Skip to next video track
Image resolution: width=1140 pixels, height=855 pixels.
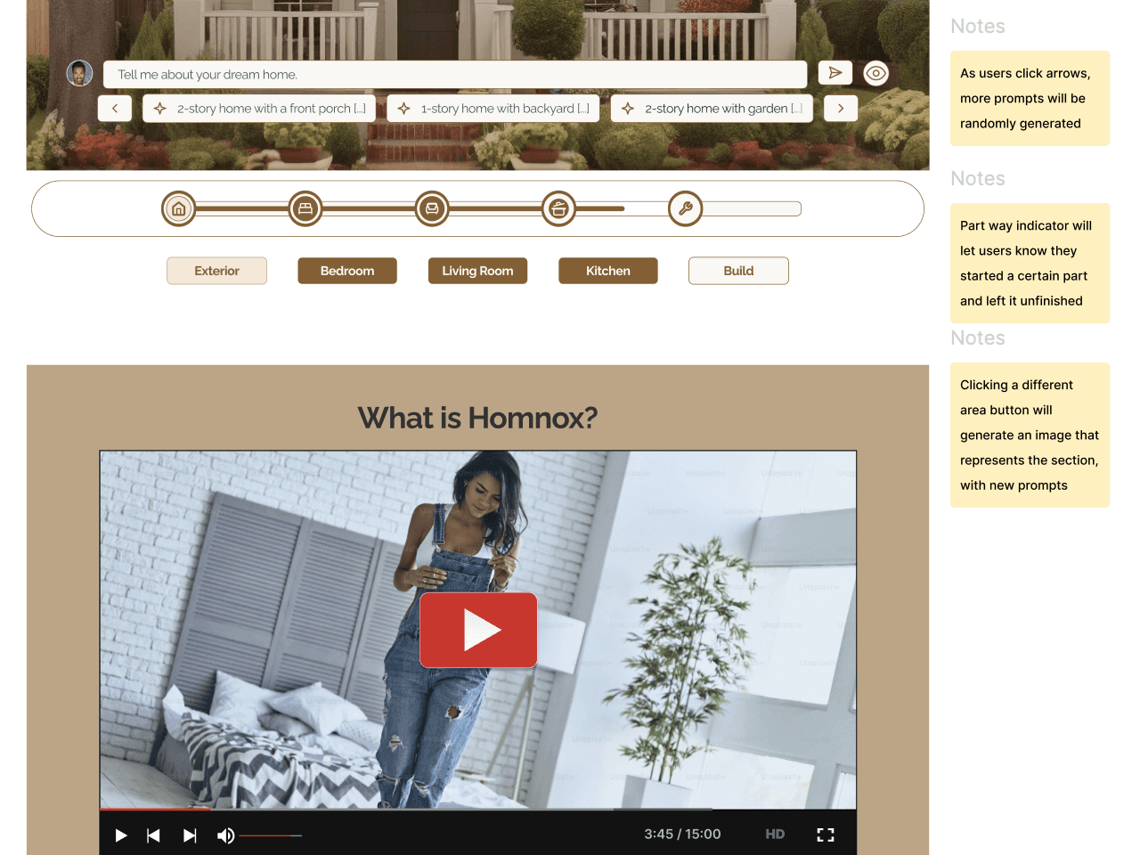click(x=190, y=835)
